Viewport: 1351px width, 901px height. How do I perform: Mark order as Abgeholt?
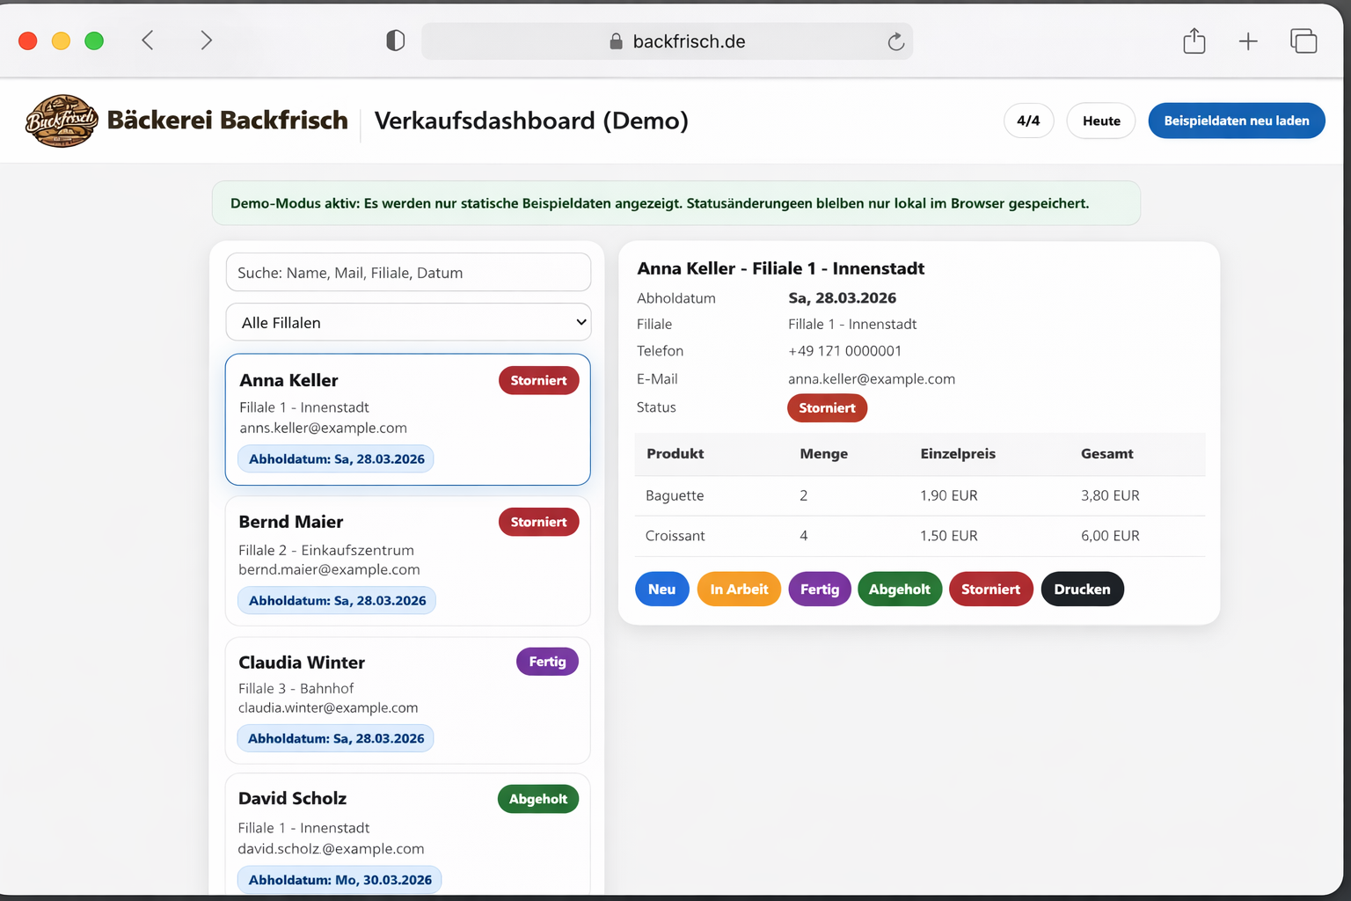point(899,590)
